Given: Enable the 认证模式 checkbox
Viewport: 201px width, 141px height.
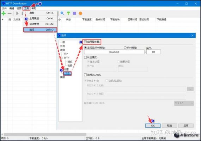Looking at the screenshot, I should pyautogui.click(x=85, y=57).
